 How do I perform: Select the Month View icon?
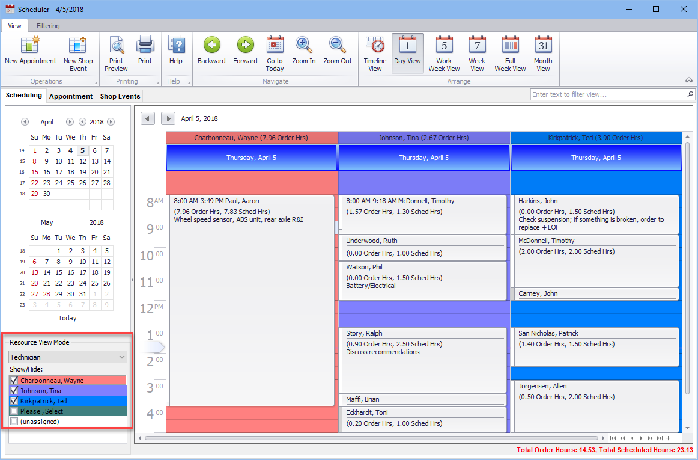pos(543,46)
